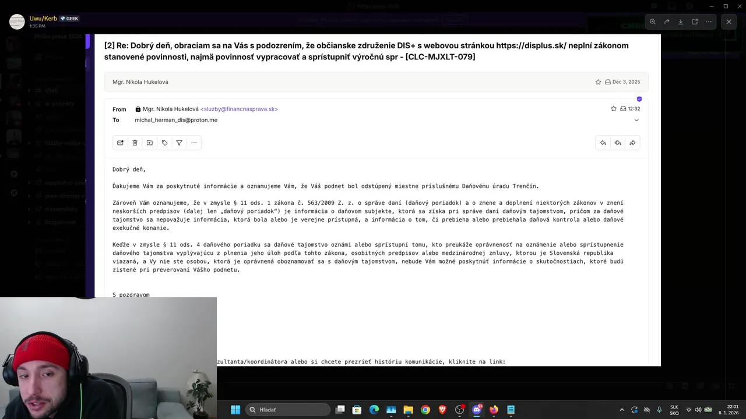Open the image in browser
Screen dimensions: 746x419
click(x=695, y=22)
